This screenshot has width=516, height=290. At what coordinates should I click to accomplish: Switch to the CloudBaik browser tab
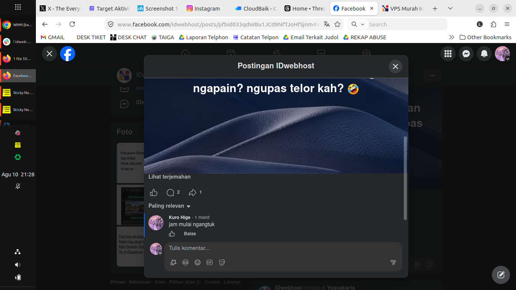pos(256,8)
